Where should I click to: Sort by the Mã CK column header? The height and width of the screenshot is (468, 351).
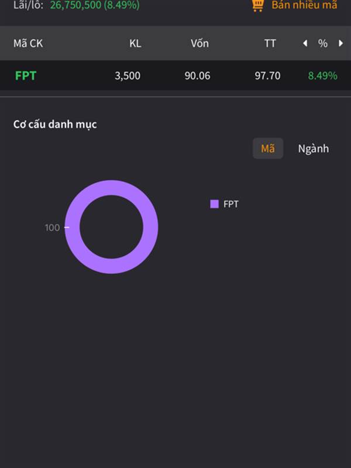[28, 43]
